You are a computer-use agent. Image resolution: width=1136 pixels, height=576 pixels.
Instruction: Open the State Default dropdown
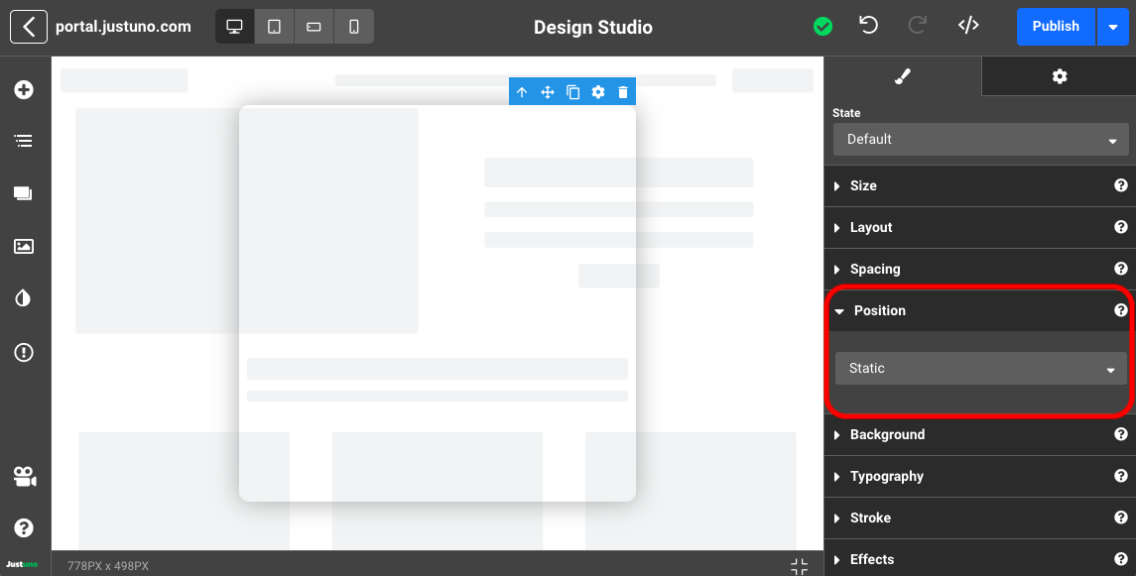[x=980, y=140]
